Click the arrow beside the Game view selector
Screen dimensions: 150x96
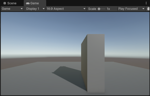pyautogui.click(x=22, y=9)
